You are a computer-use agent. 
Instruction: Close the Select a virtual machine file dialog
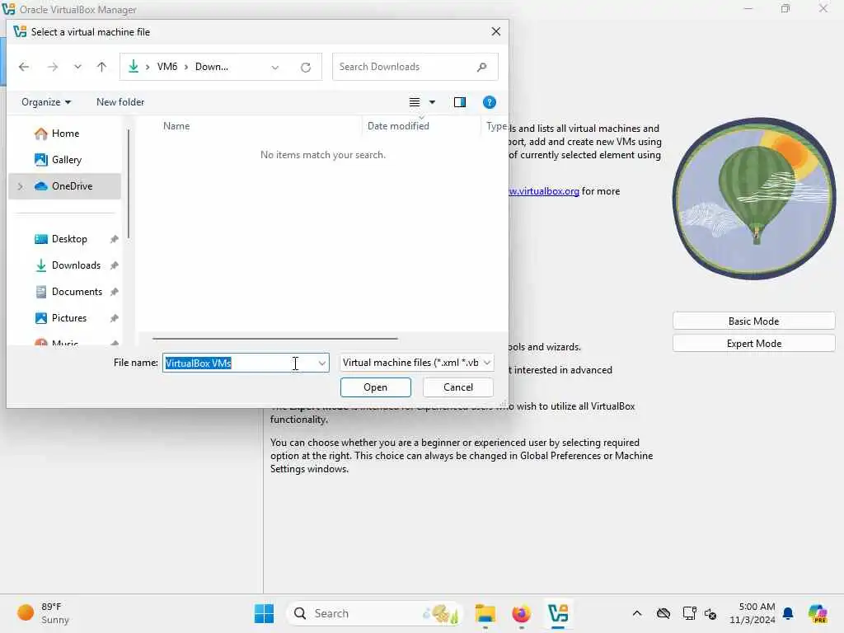tap(495, 32)
